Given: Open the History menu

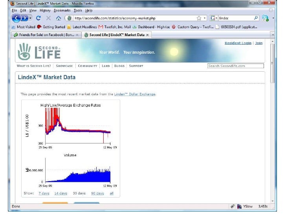Looking at the screenshot, I should tap(45, 11).
